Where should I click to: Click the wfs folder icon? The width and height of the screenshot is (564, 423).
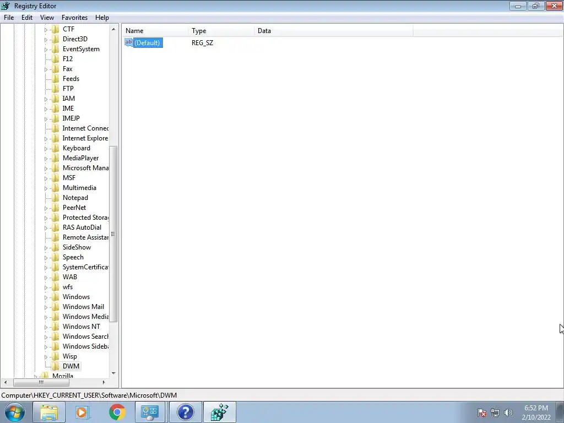click(56, 286)
